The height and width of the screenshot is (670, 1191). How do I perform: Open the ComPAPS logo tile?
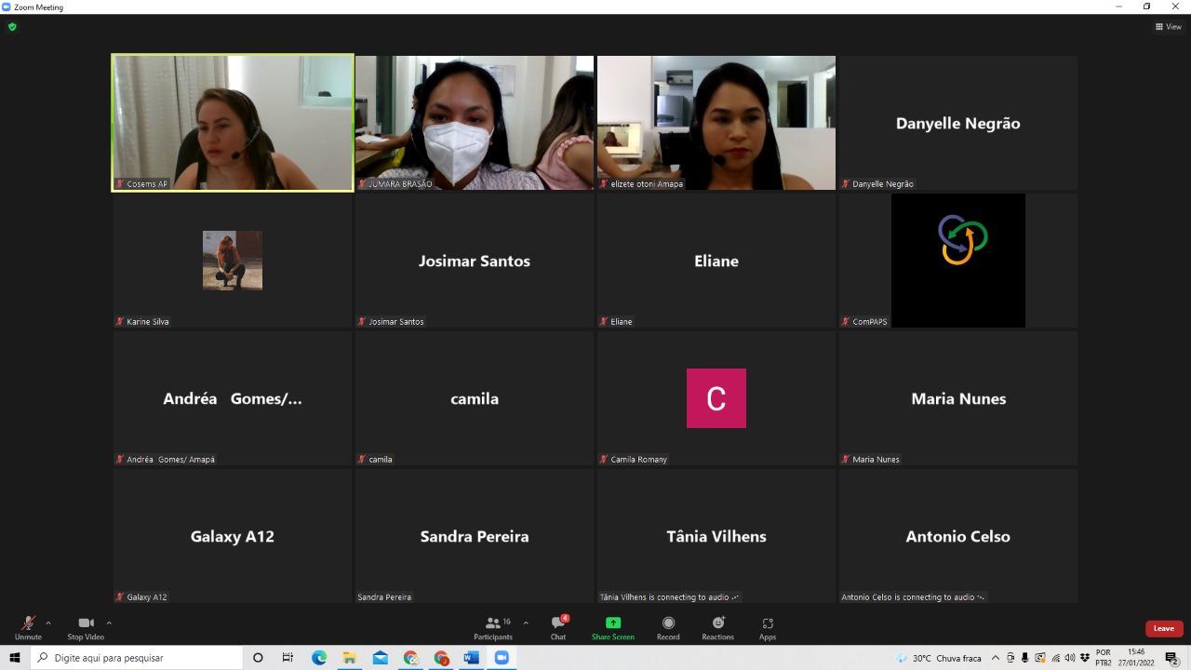tap(957, 261)
